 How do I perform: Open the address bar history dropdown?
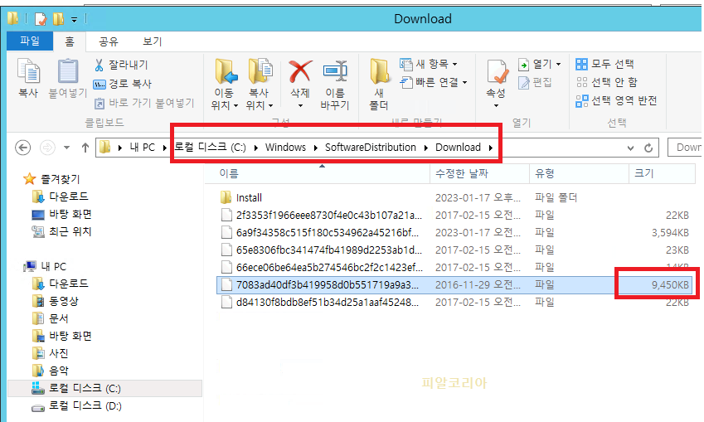click(630, 148)
